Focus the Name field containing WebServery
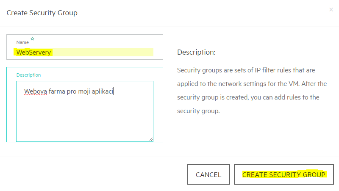This screenshot has height=191, width=339. pyautogui.click(x=84, y=52)
